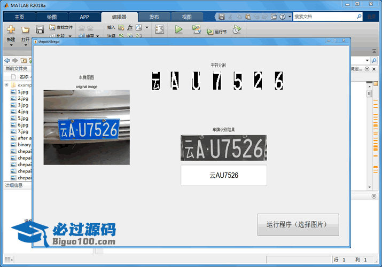Click the editor vertical scrollbar thumb

pos(369,93)
